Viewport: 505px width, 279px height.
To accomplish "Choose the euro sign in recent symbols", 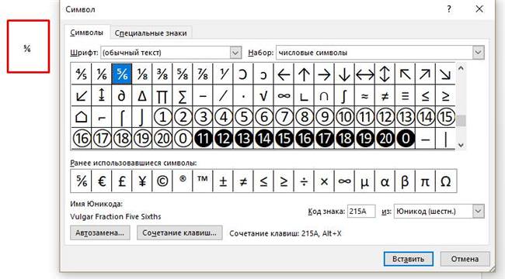I will click(x=102, y=181).
